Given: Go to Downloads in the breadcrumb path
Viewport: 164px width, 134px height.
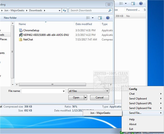Looking at the screenshot, I should tap(36, 10).
